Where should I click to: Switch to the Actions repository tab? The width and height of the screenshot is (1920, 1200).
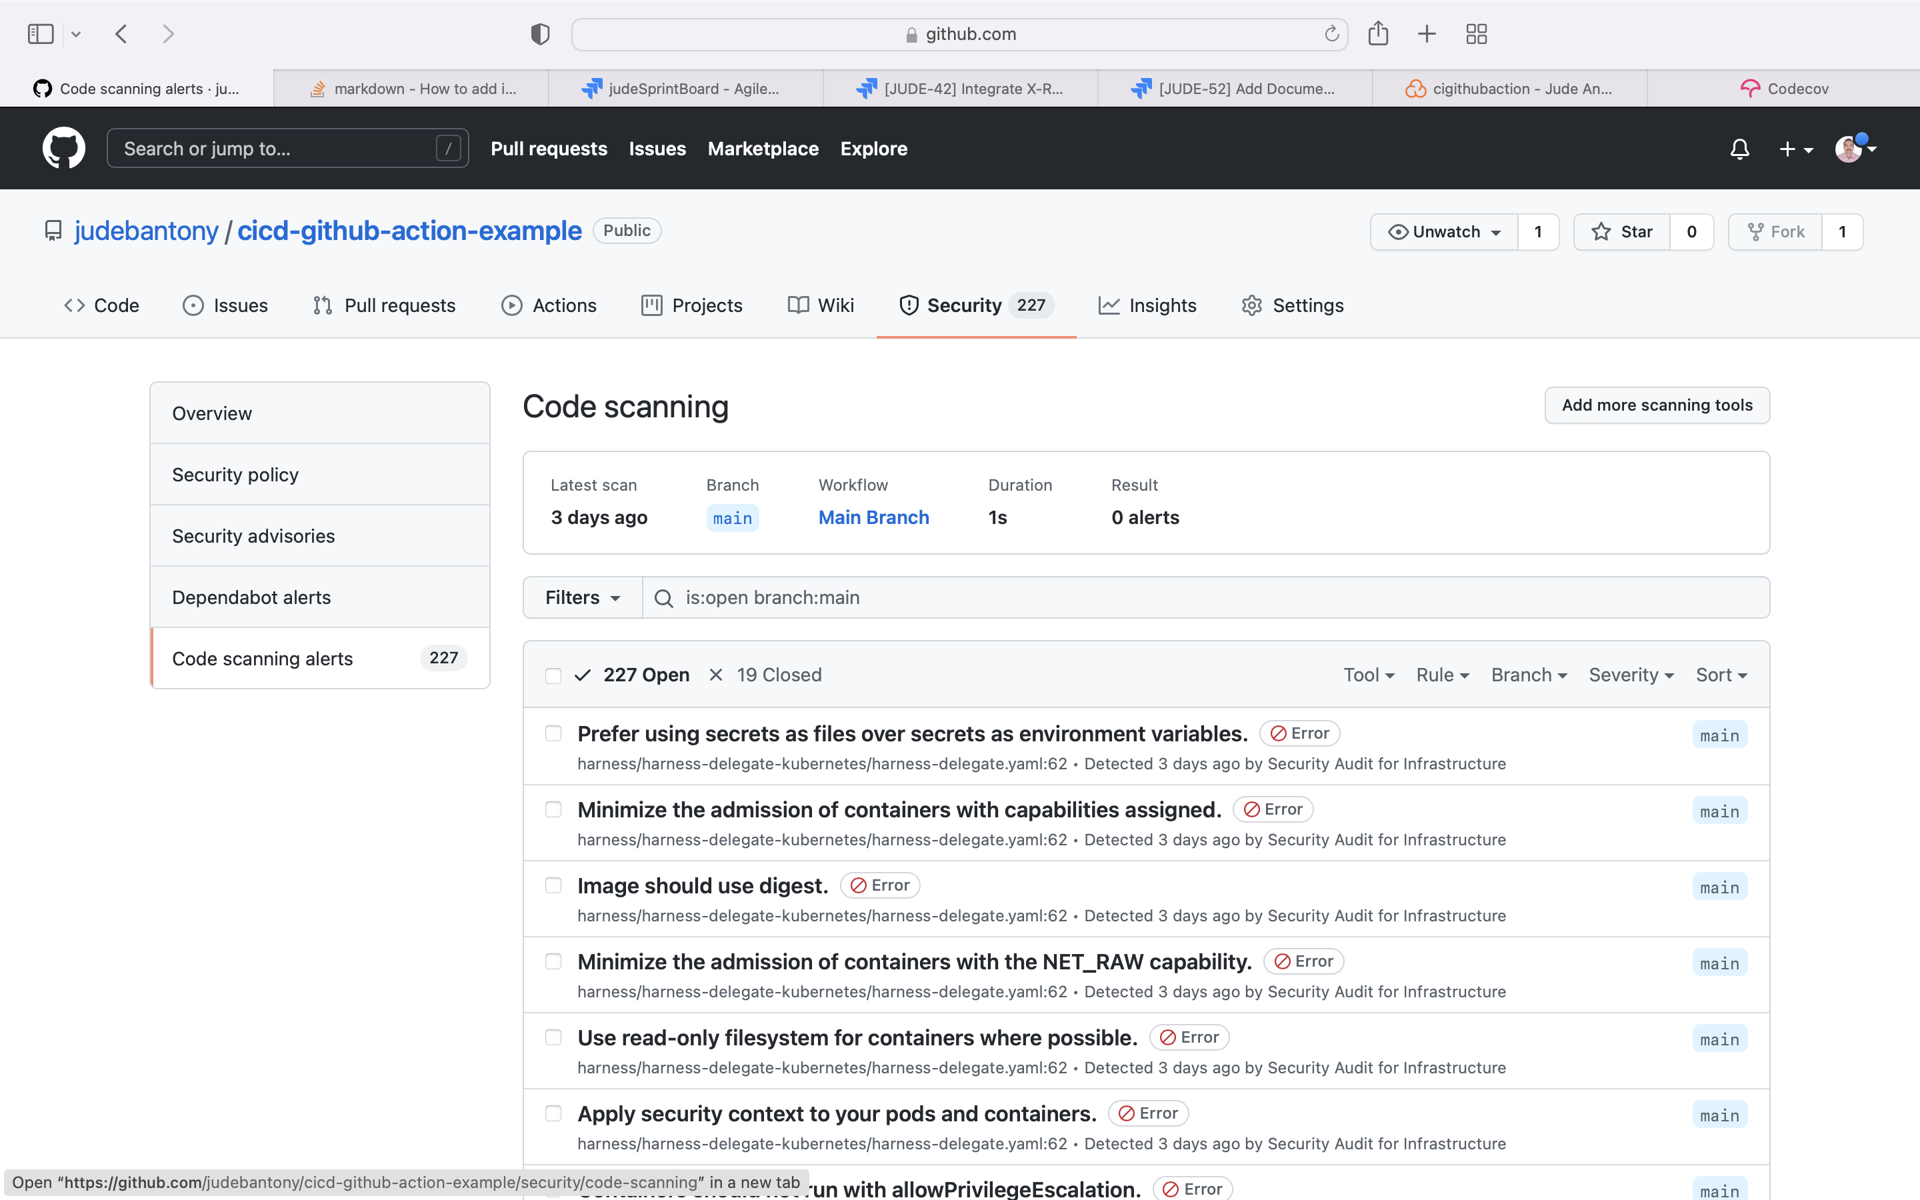(549, 305)
